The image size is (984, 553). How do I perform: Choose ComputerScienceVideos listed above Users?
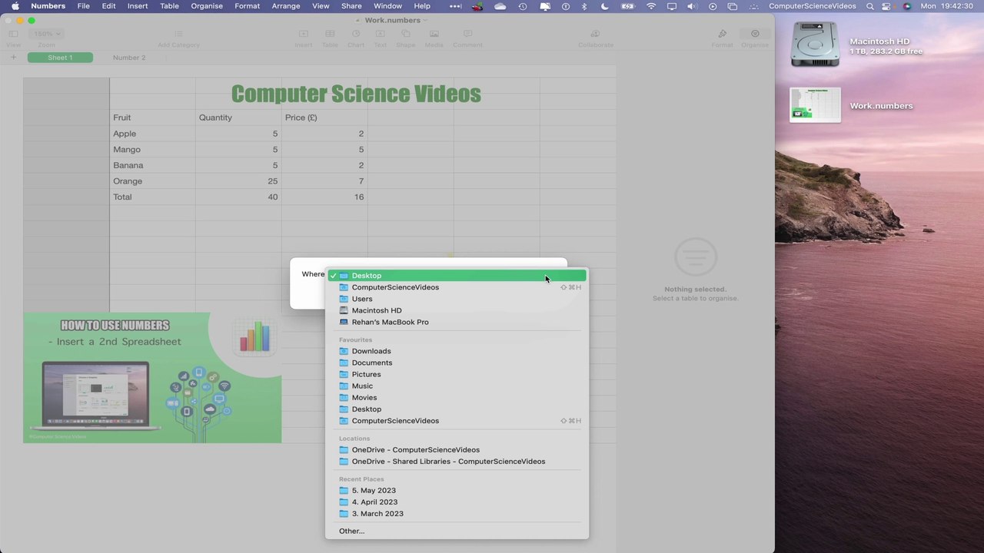pyautogui.click(x=457, y=287)
